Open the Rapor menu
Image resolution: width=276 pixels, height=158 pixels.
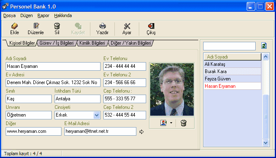tap(43, 15)
